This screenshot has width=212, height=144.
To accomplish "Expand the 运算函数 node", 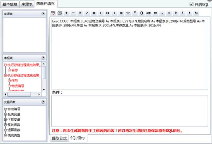I will click(5, 130).
